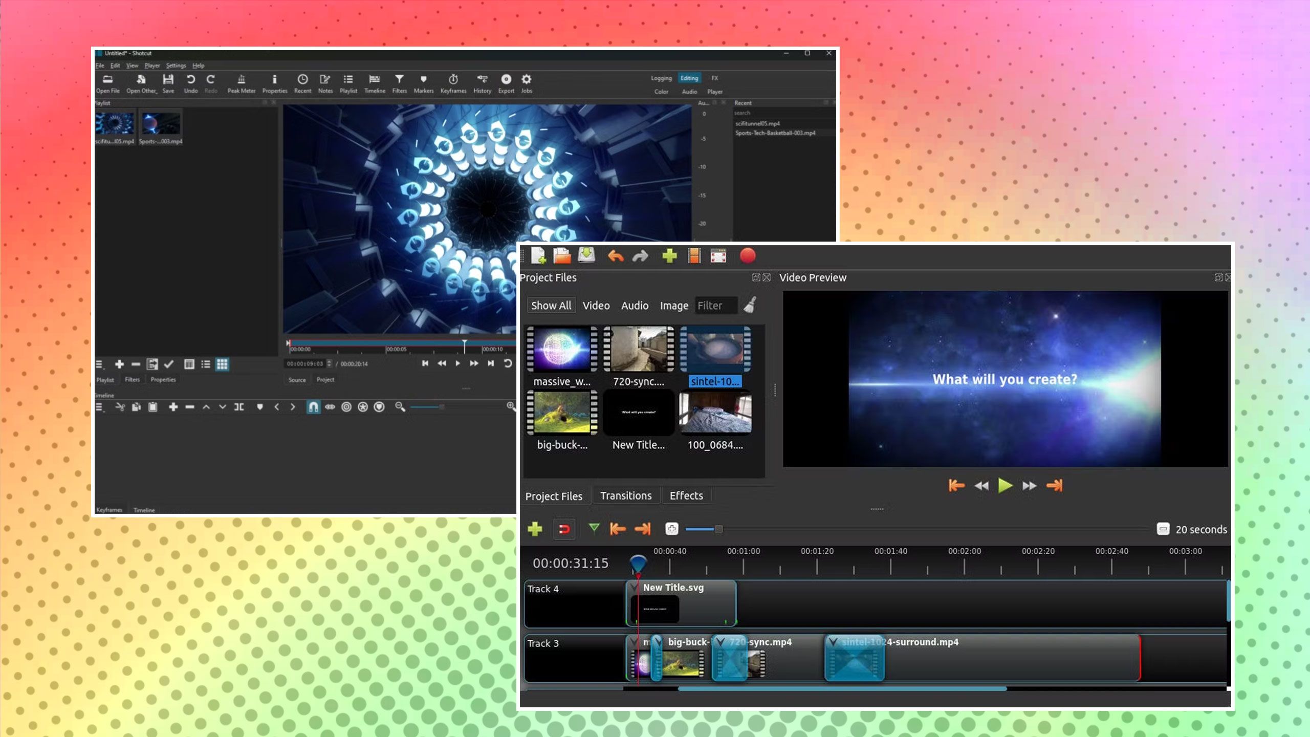Select the big-buck thumbnail in Project Files
The image size is (1310, 737).
[x=561, y=414]
